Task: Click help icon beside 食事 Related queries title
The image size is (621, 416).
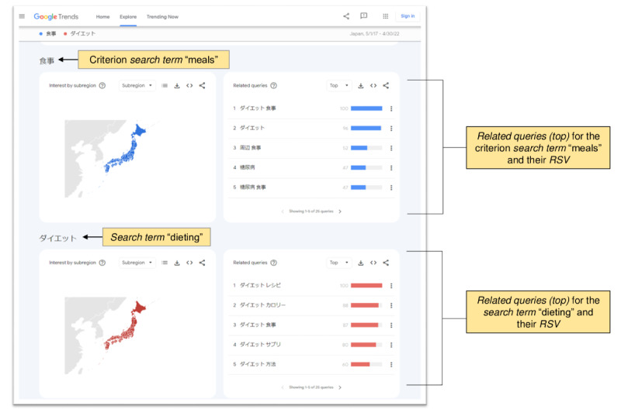Action: click(x=273, y=86)
